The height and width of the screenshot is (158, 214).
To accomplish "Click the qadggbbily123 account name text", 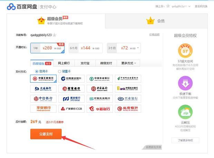I will [x=41, y=35].
